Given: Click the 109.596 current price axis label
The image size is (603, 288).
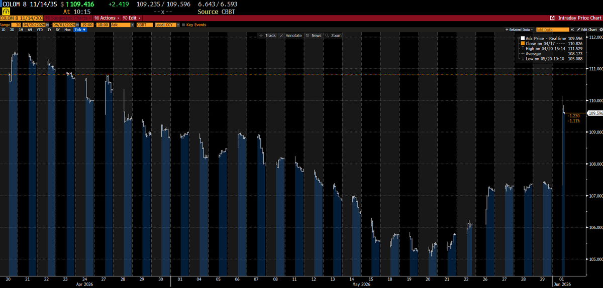Looking at the screenshot, I should click(595, 113).
